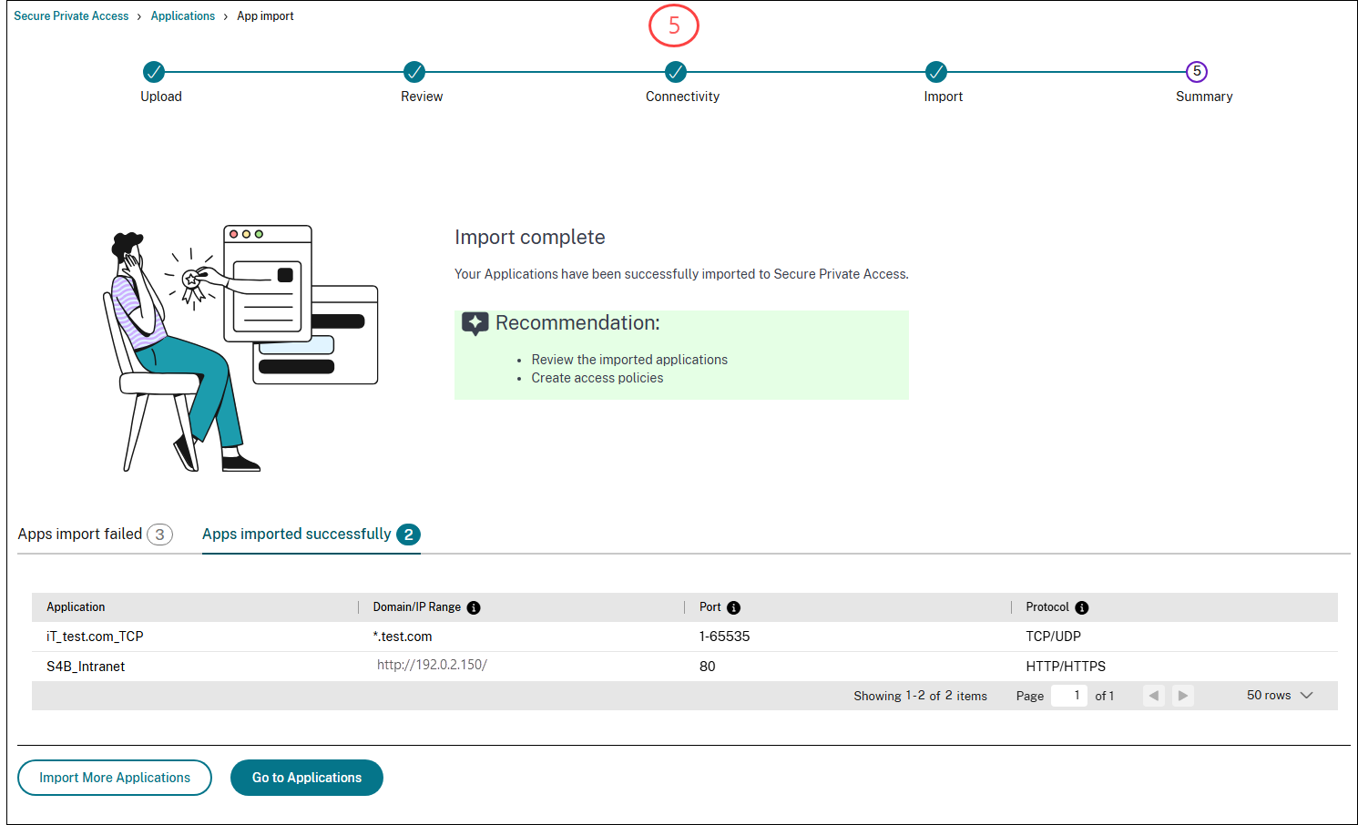This screenshot has height=825, width=1358.
Task: Click the Recommendation badge icon
Action: coord(475,323)
